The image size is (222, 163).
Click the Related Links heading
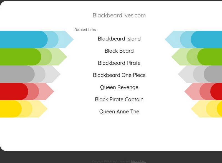click(85, 30)
